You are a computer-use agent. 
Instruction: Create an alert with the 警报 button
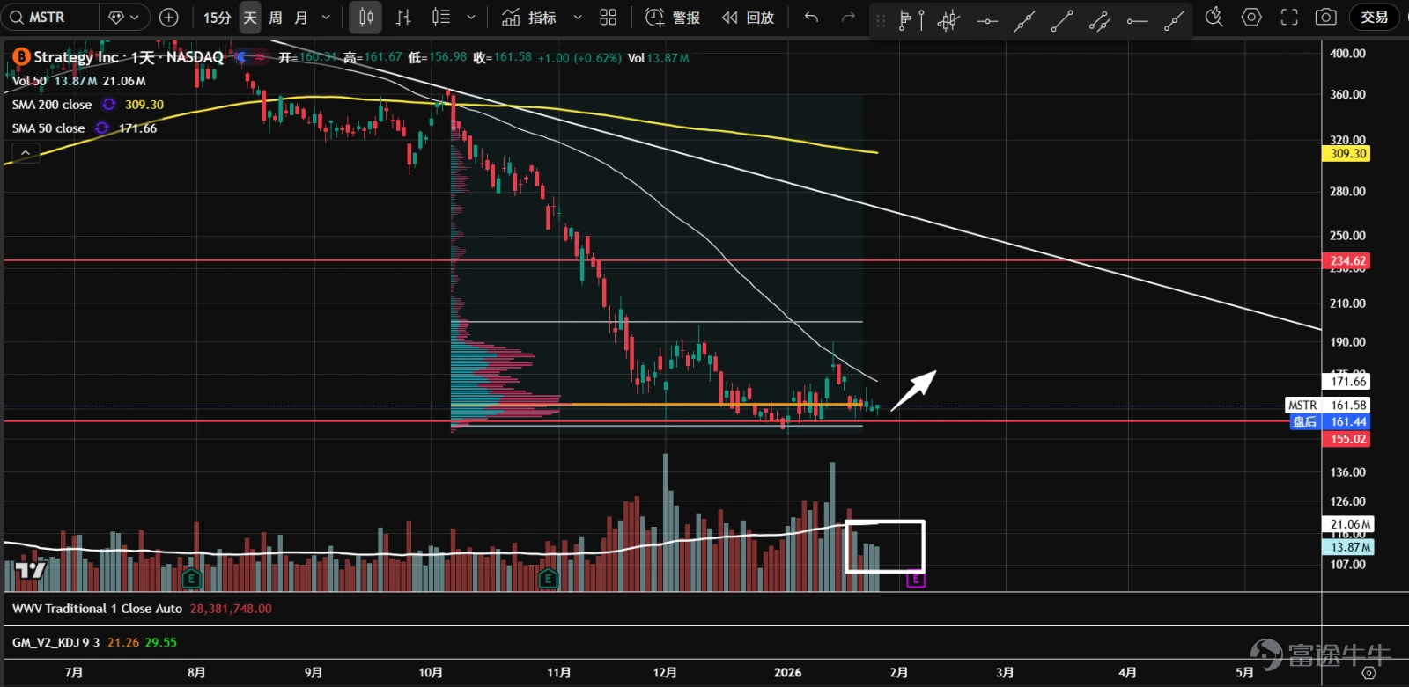[673, 18]
